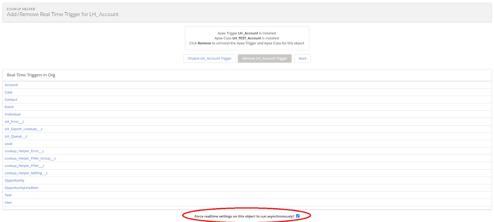
Task: Toggle force realtime settings asynchronously checkbox
Action: click(298, 216)
